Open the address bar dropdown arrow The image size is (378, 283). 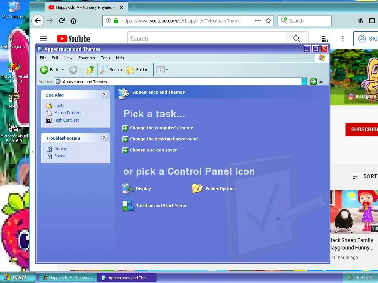(305, 81)
